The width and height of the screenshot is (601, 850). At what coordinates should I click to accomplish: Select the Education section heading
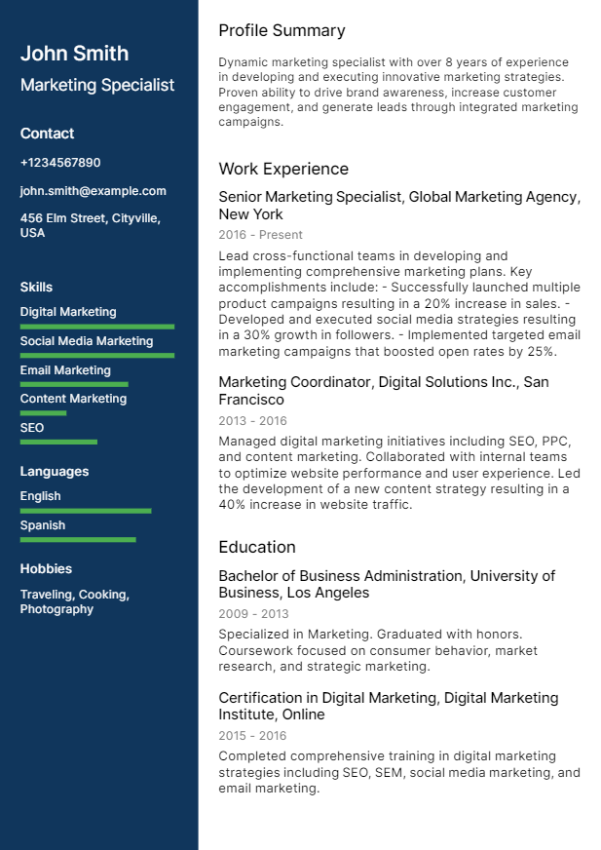[x=257, y=547]
